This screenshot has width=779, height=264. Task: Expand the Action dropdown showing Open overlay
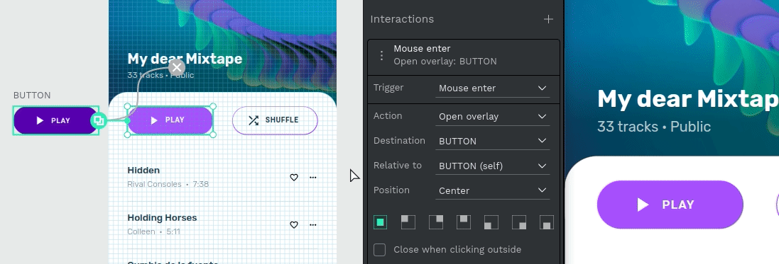click(x=492, y=117)
